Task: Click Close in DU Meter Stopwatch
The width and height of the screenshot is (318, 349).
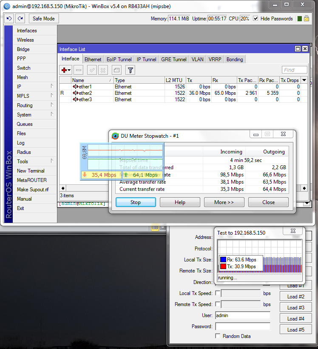Action: (268, 202)
